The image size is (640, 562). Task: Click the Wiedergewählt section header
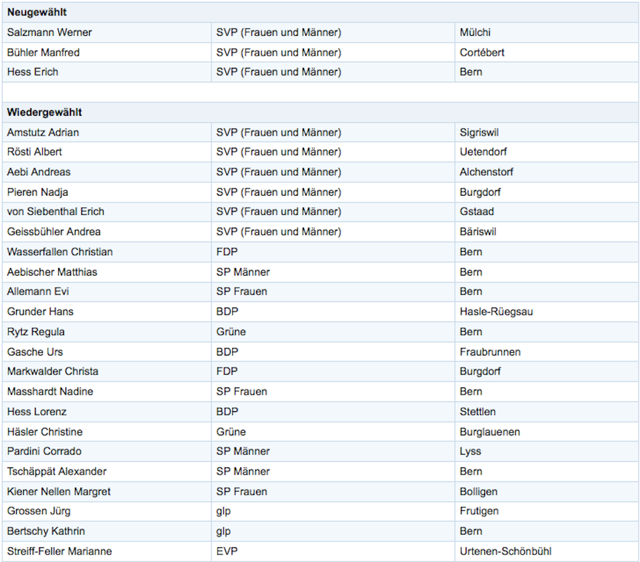pyautogui.click(x=45, y=112)
